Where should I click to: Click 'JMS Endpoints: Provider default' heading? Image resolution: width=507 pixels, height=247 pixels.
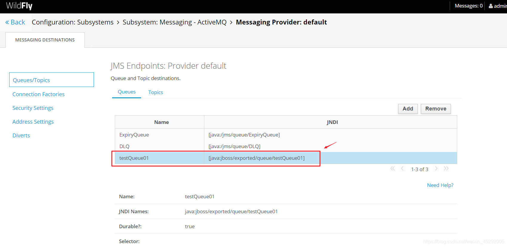168,66
